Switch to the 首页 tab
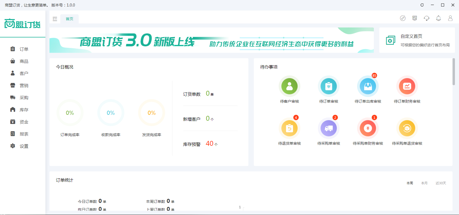459x215 pixels. 69,19
